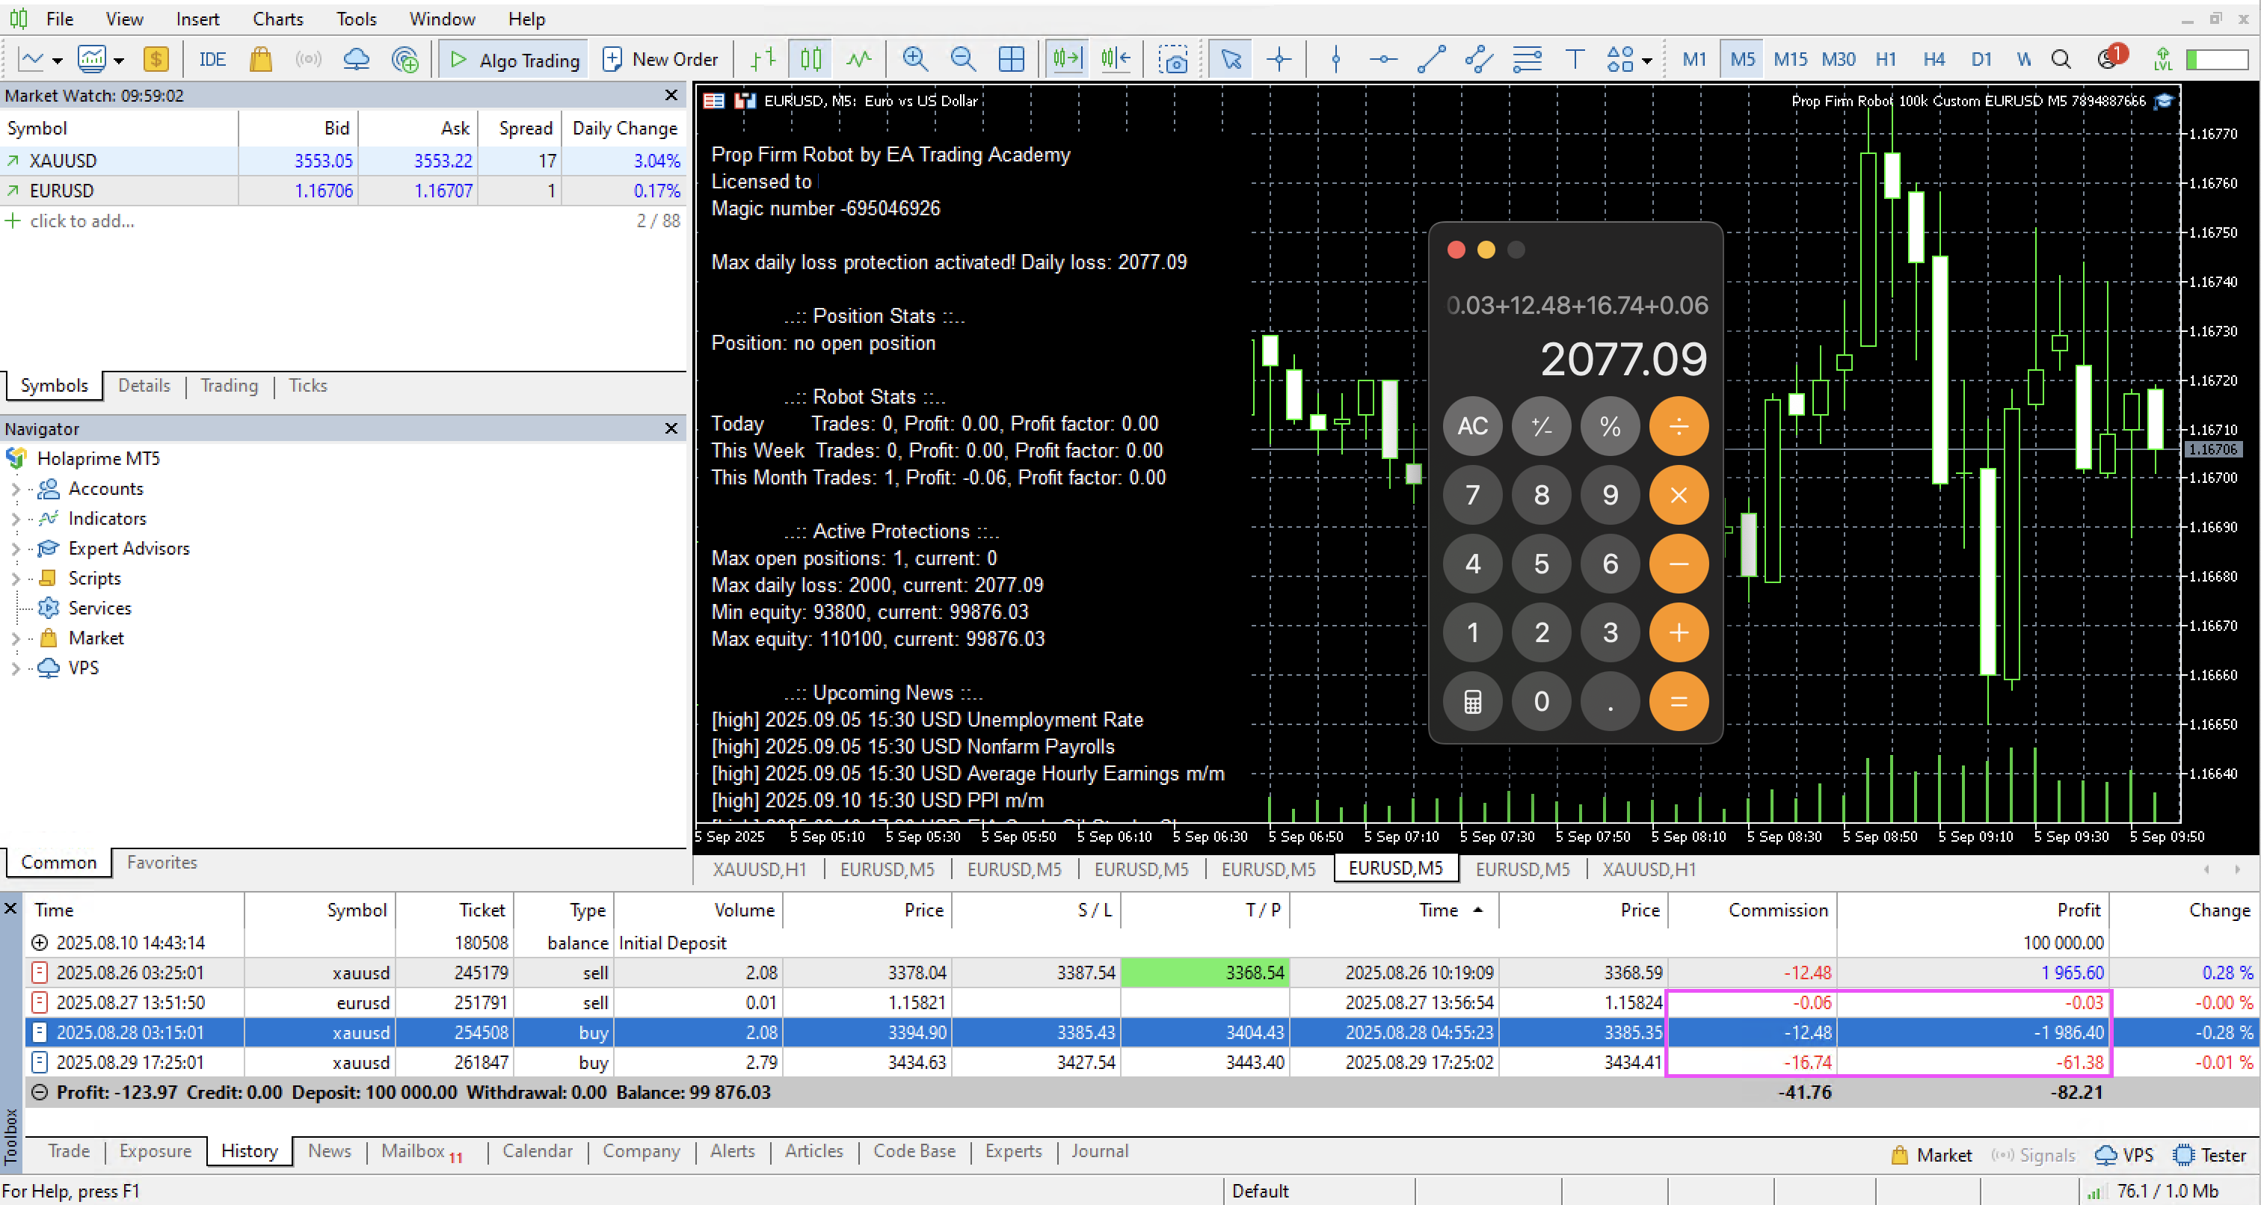Open the Tools menu
Viewport: 2261px width, 1205px height.
click(x=357, y=19)
